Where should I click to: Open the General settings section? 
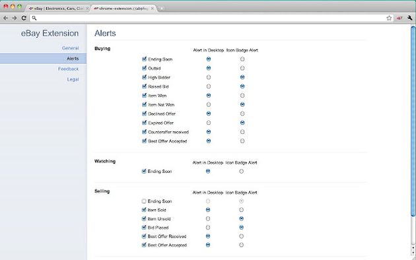tap(70, 48)
